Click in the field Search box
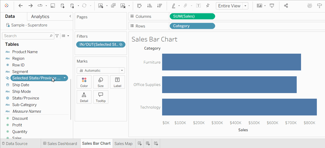The height and width of the screenshot is (148, 325). [x=28, y=36]
